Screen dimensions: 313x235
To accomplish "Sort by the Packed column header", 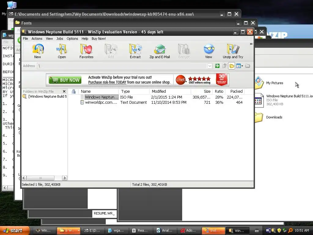I will tap(235, 91).
